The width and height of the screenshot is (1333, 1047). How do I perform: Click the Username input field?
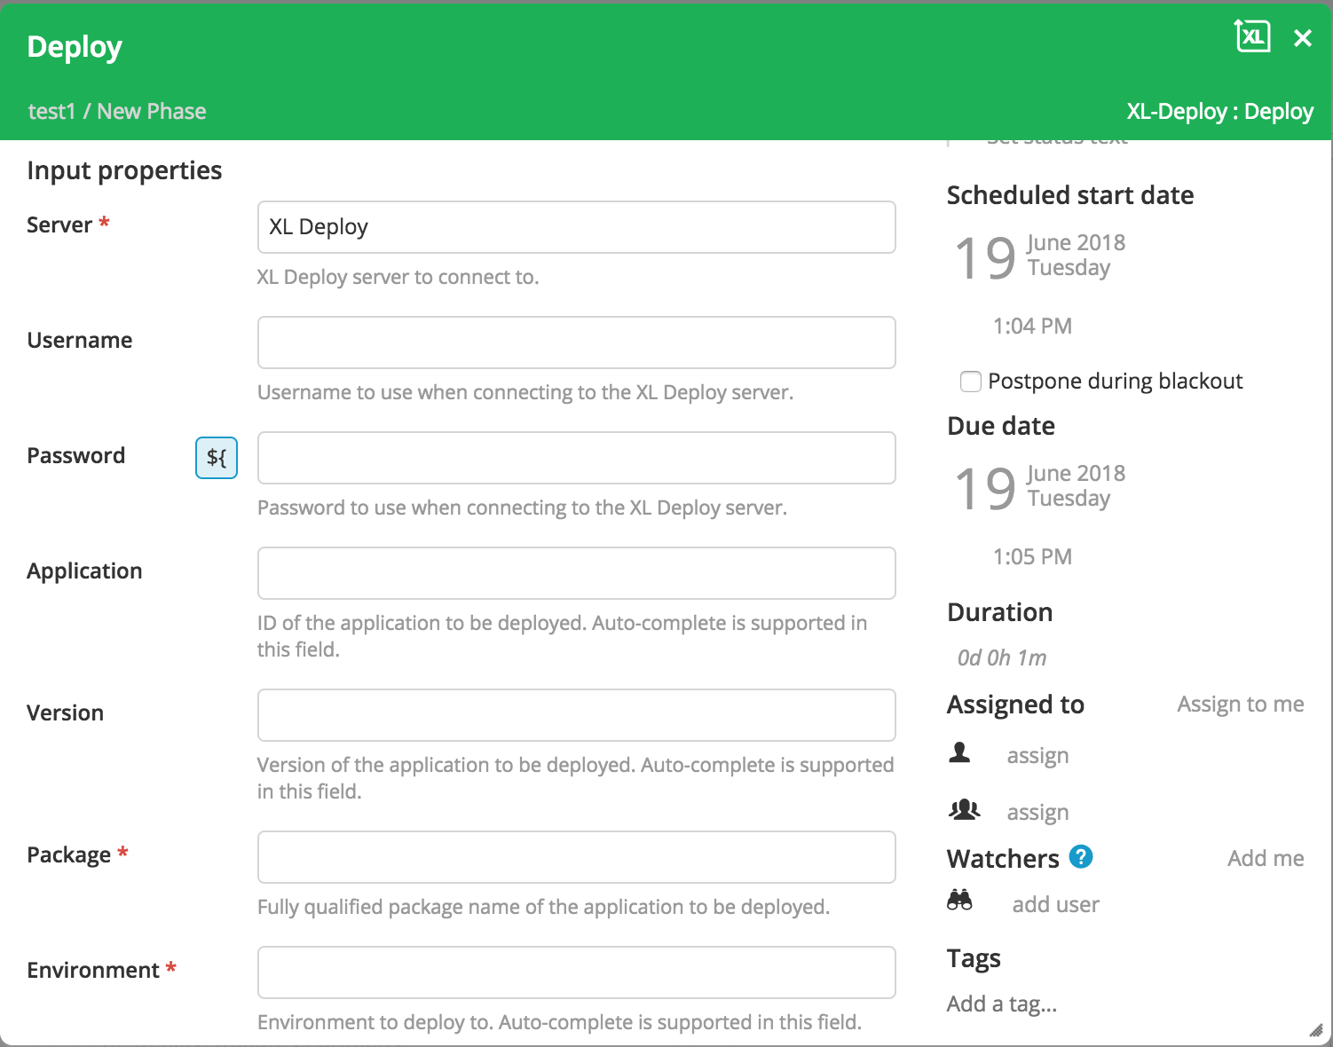(x=576, y=342)
